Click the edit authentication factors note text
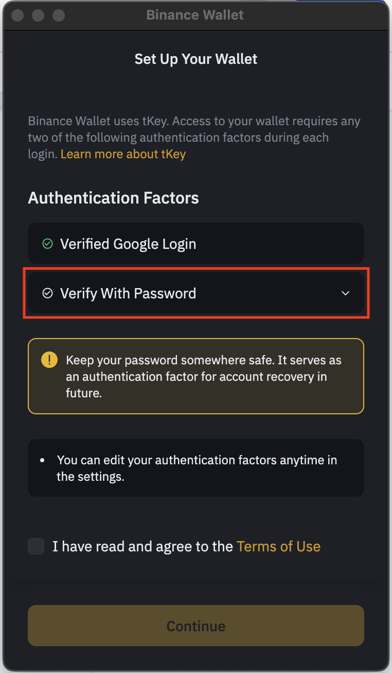The height and width of the screenshot is (673, 392). coord(197,468)
